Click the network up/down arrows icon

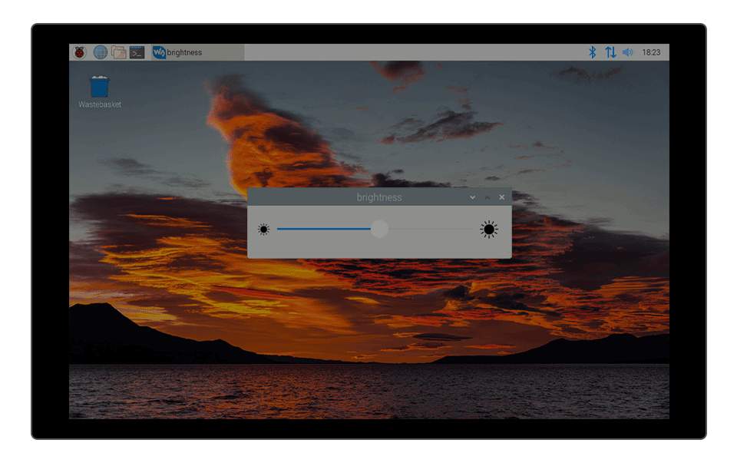[x=610, y=52]
